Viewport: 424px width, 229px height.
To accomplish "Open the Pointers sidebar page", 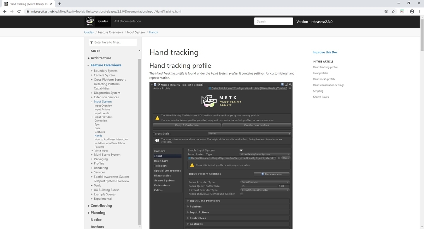I will pyautogui.click(x=99, y=147).
